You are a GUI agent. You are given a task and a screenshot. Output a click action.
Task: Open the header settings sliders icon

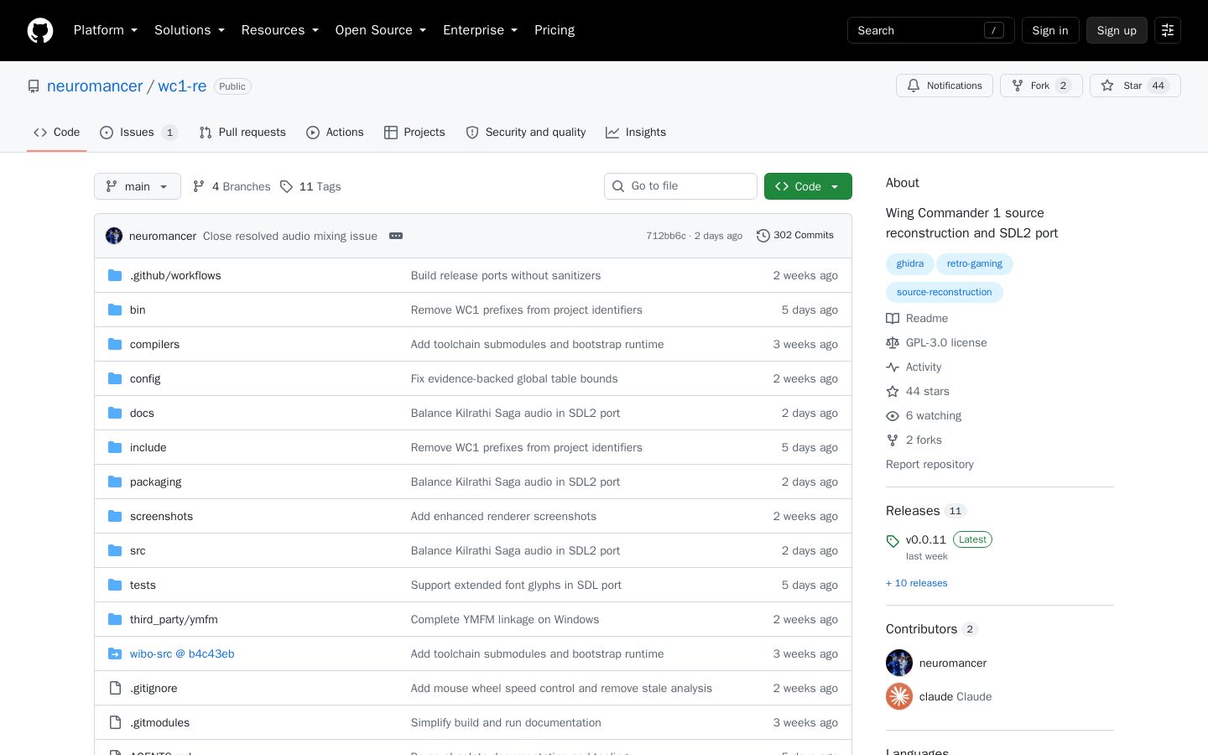pos(1168,30)
